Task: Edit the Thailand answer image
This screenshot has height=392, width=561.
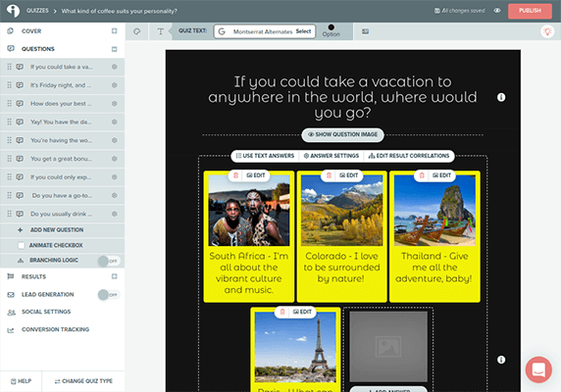Action: pyautogui.click(x=442, y=175)
